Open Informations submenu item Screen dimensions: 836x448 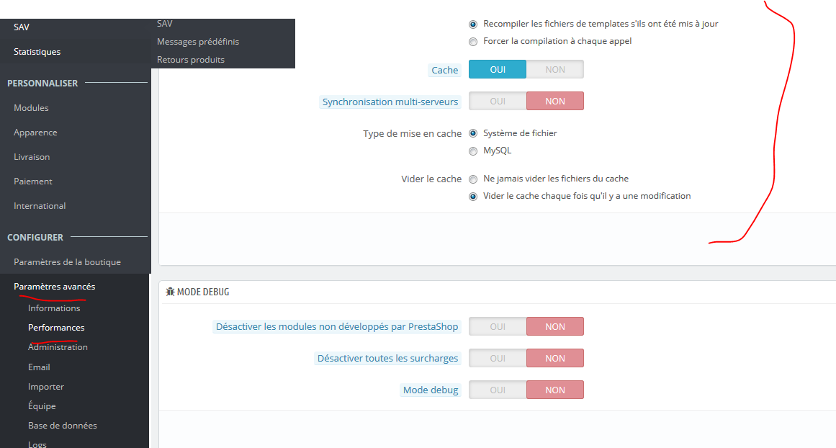(x=54, y=308)
